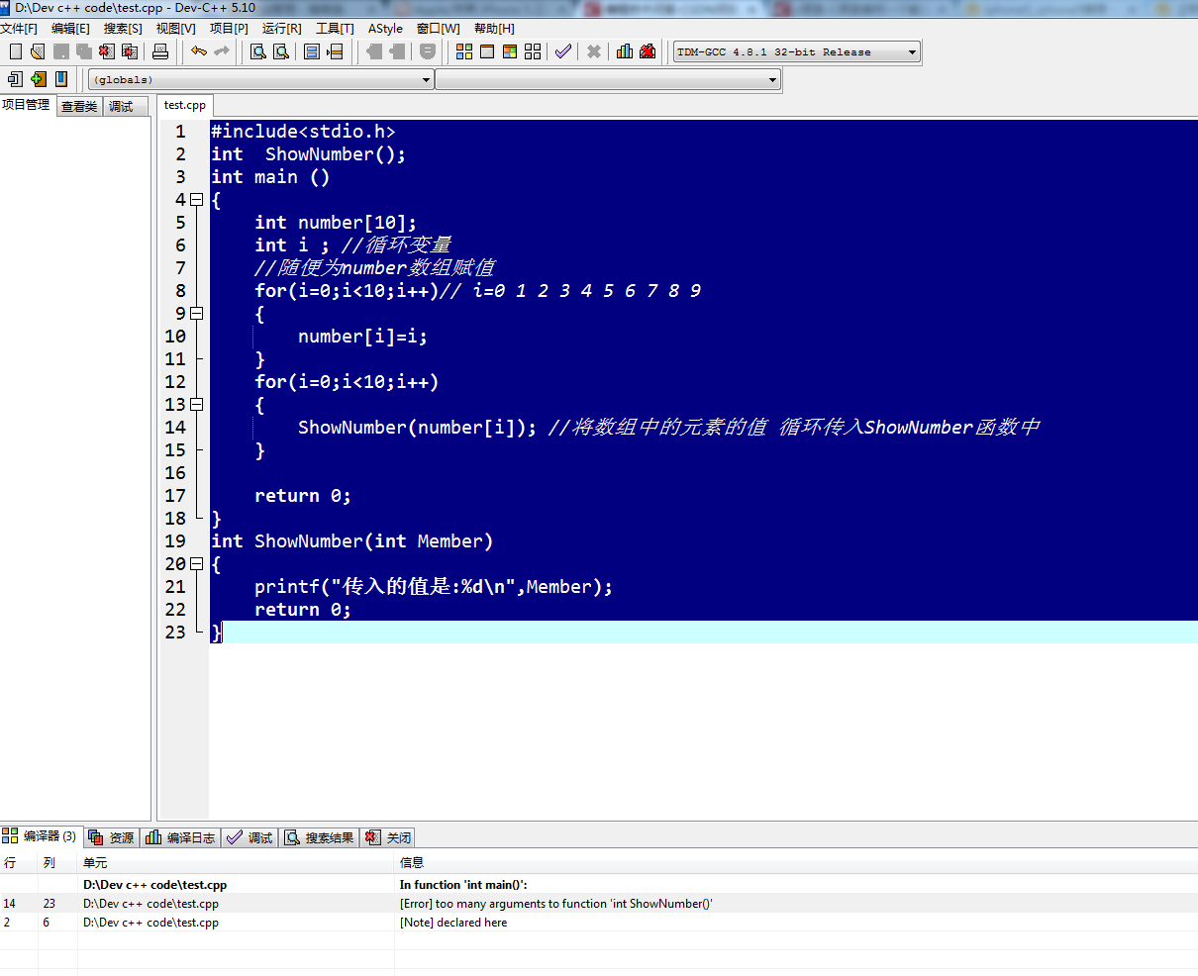
Task: Click the New file icon
Action: coord(15,51)
